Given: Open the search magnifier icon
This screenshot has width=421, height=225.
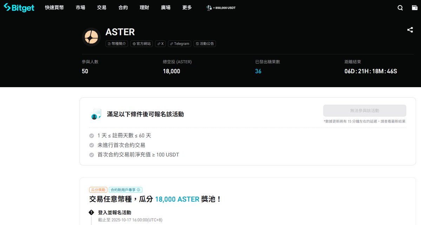Looking at the screenshot, I should click(400, 8).
